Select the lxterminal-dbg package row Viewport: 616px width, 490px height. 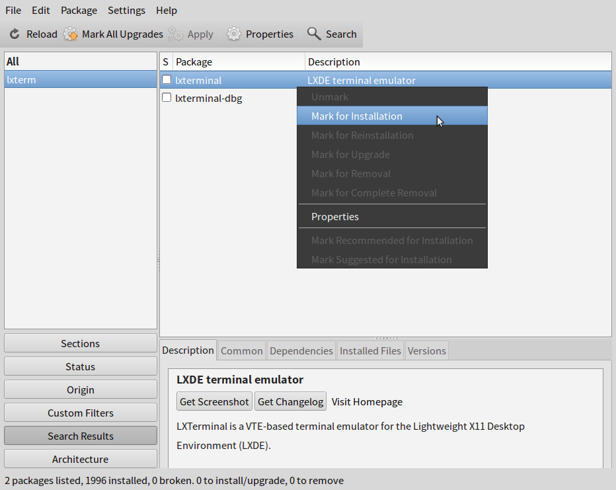pyautogui.click(x=385, y=98)
